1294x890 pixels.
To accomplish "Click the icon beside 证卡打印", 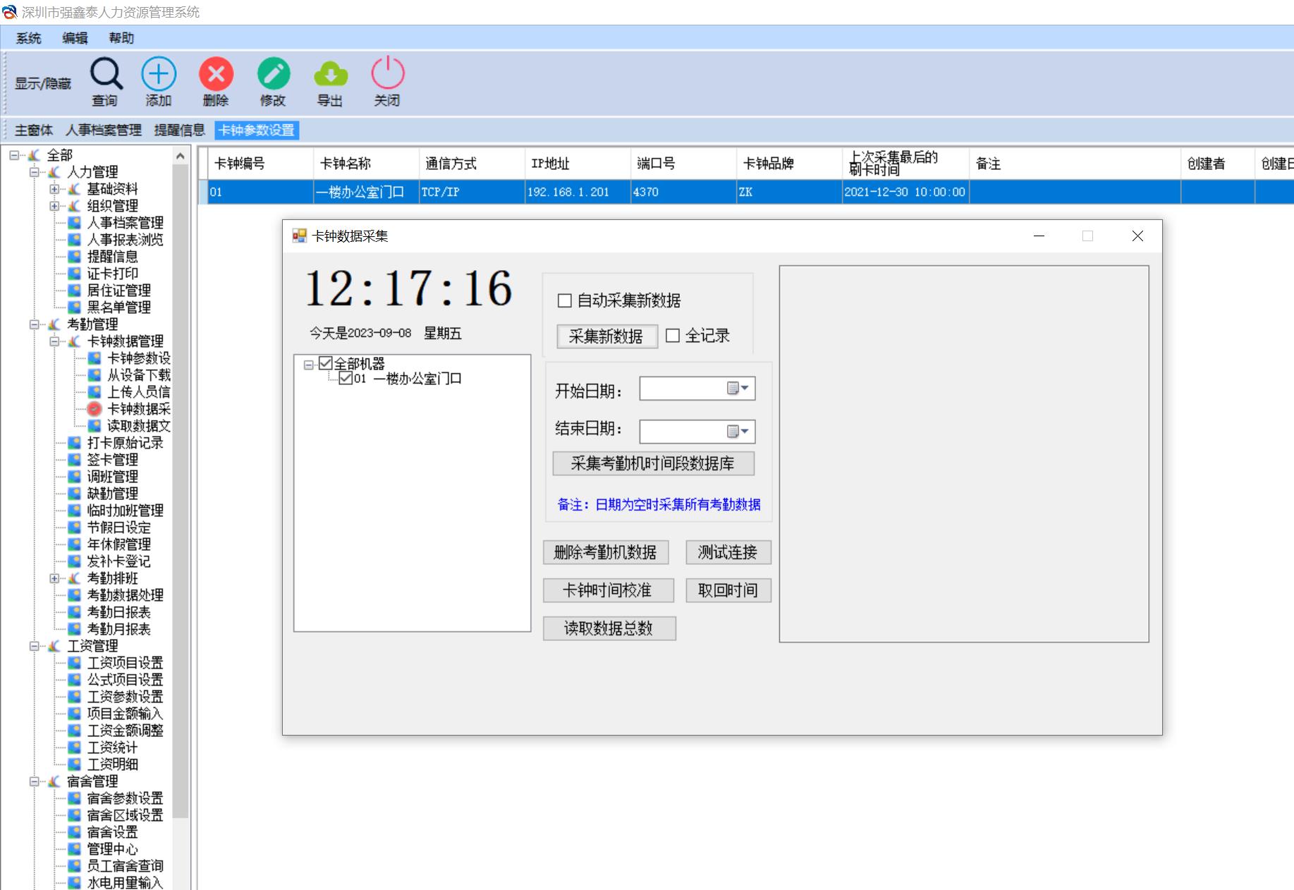I will (x=74, y=274).
